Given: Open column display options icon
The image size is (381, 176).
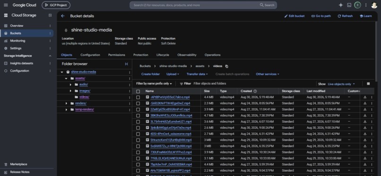Looking at the screenshot, I should [x=368, y=84].
